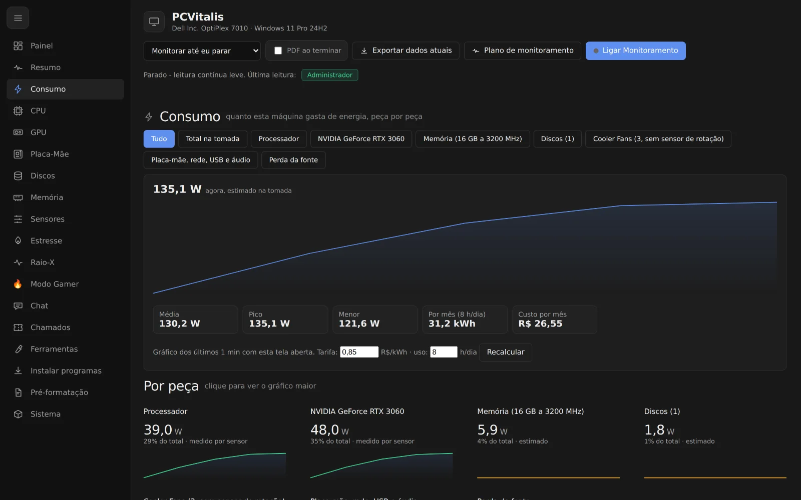Open the CPU chip icon
The image size is (801, 500).
[x=18, y=111]
